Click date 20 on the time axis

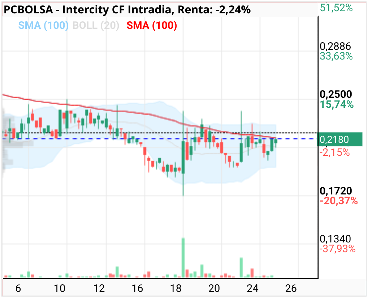(x=214, y=288)
